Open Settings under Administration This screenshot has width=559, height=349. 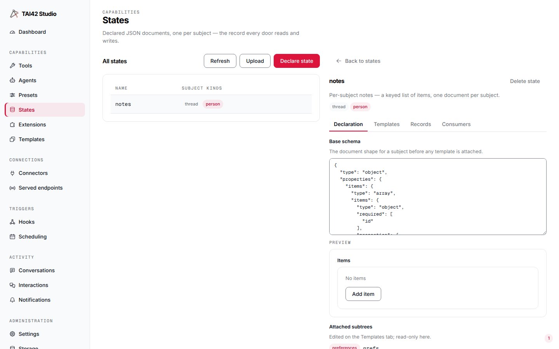pos(45,334)
